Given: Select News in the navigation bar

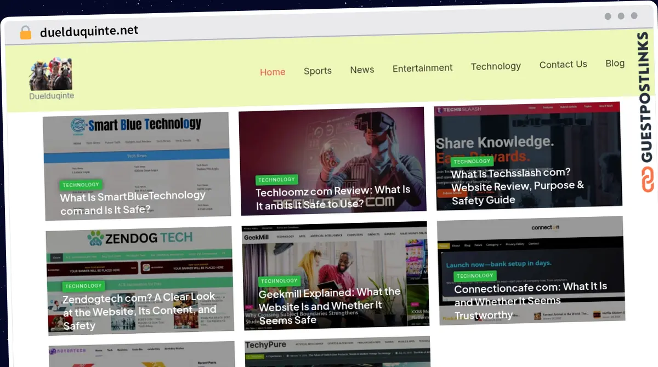Looking at the screenshot, I should 362,70.
